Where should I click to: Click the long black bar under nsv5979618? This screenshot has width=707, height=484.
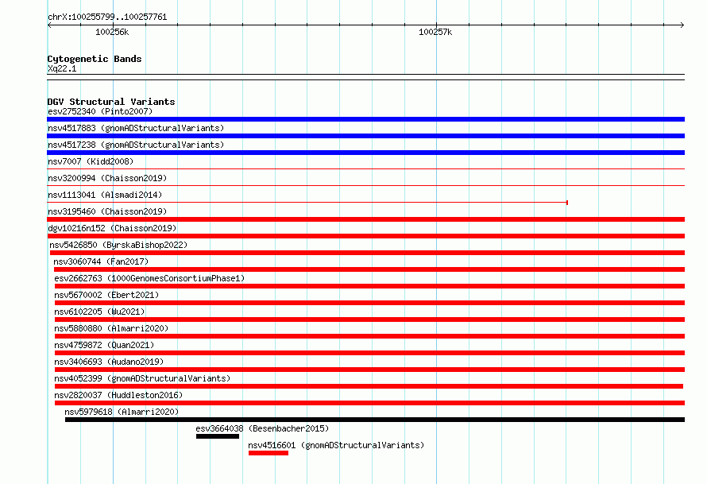(375, 420)
